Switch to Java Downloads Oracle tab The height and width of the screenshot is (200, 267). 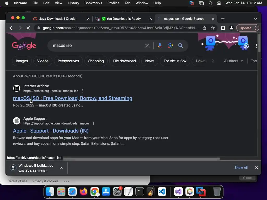click(57, 19)
